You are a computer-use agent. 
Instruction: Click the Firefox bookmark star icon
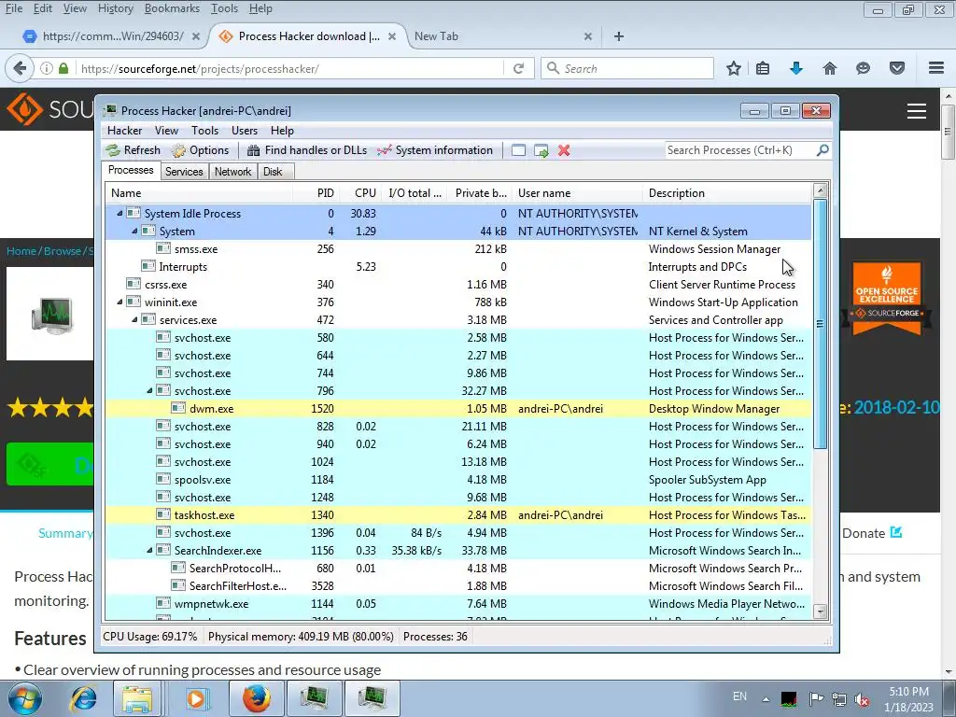click(734, 68)
